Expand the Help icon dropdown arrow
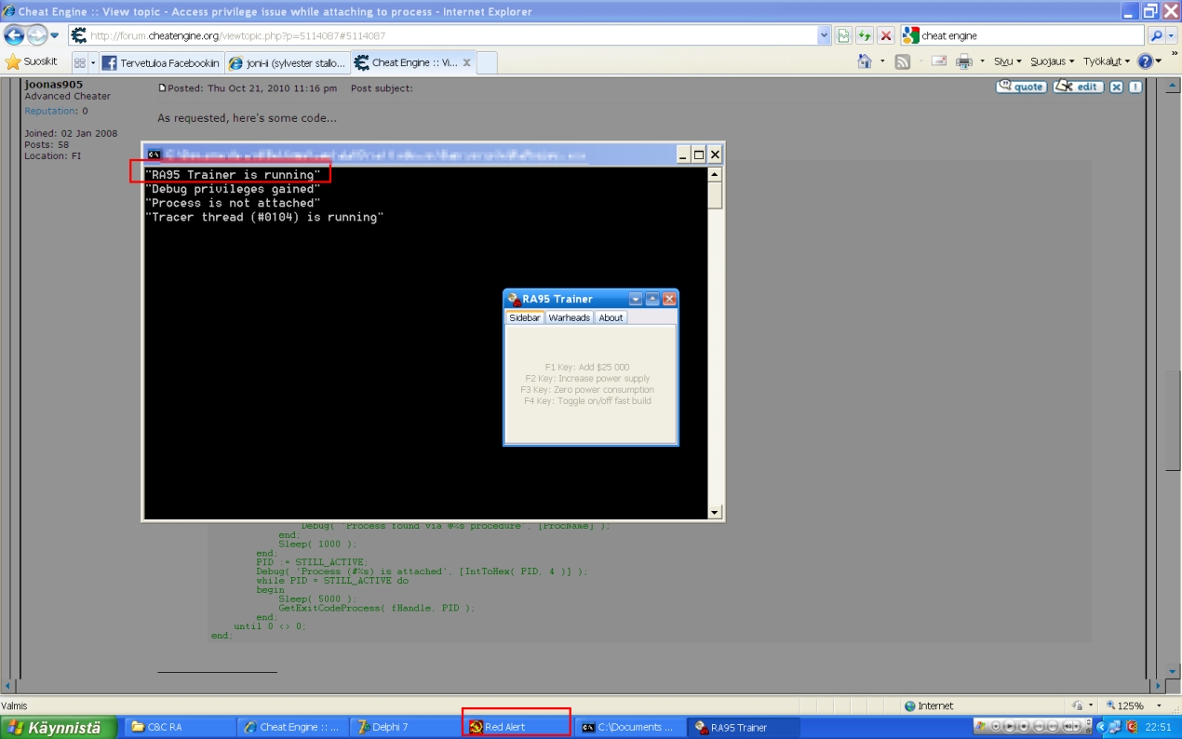 click(1160, 61)
